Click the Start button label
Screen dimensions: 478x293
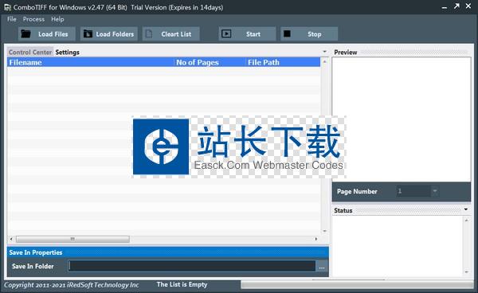(253, 34)
